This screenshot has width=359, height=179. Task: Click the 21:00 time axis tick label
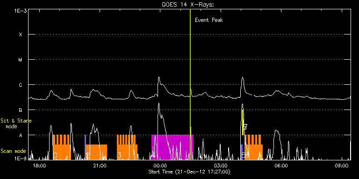100,166
